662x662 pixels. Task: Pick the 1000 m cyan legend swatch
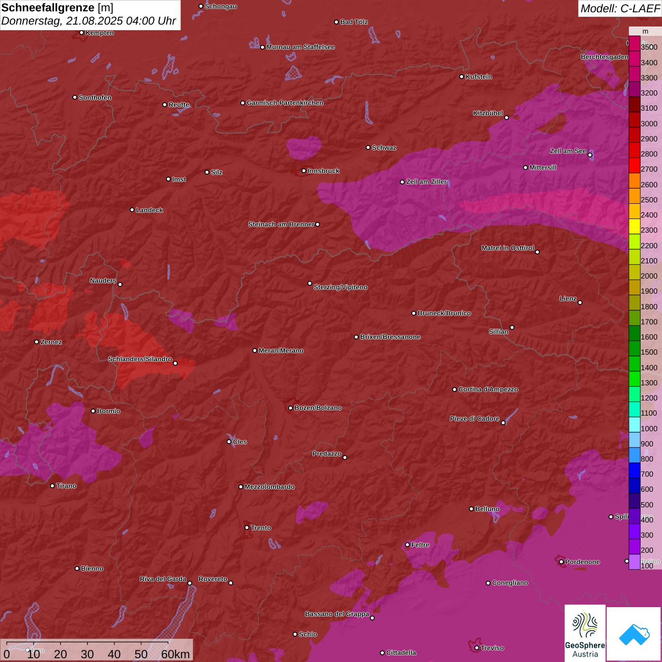coord(634,425)
